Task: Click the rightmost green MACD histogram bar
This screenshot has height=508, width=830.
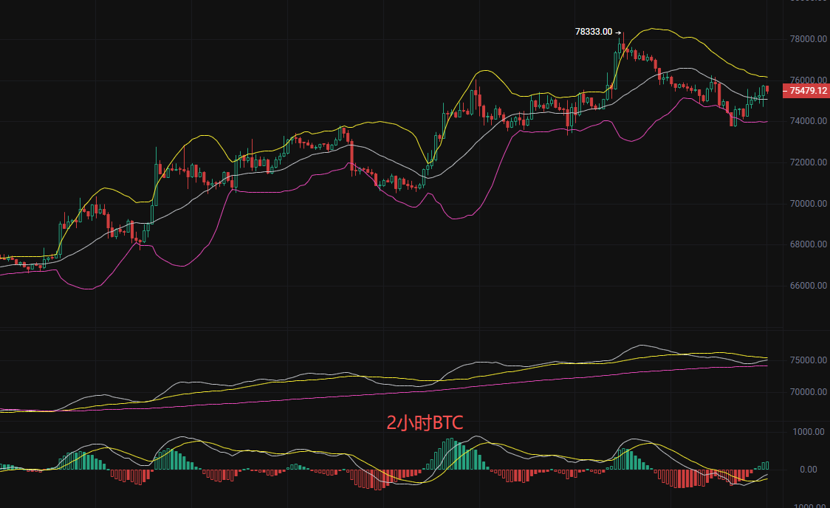Action: click(767, 465)
